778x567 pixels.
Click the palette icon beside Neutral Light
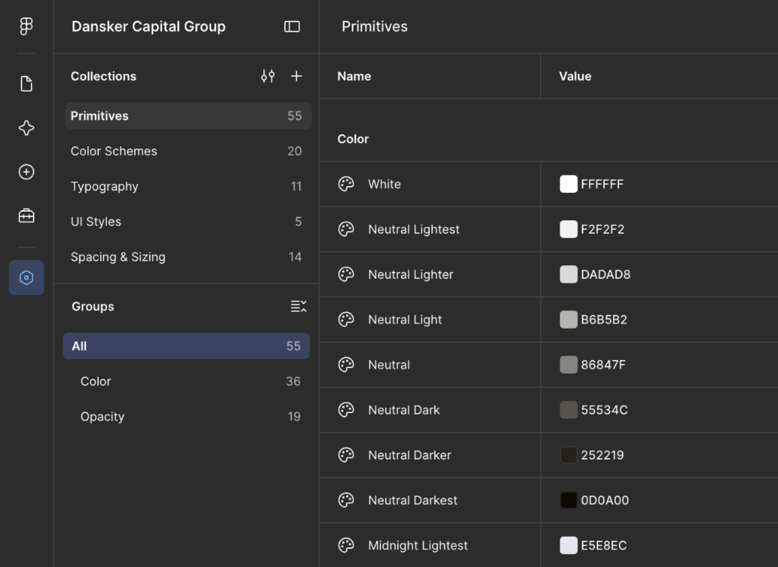pos(346,319)
